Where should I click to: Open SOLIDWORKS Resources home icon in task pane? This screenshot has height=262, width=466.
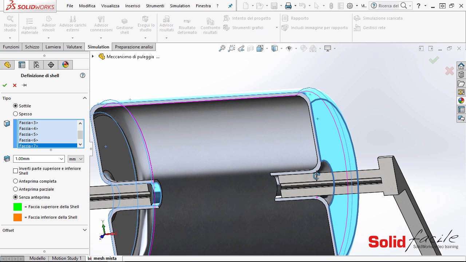[x=461, y=66]
